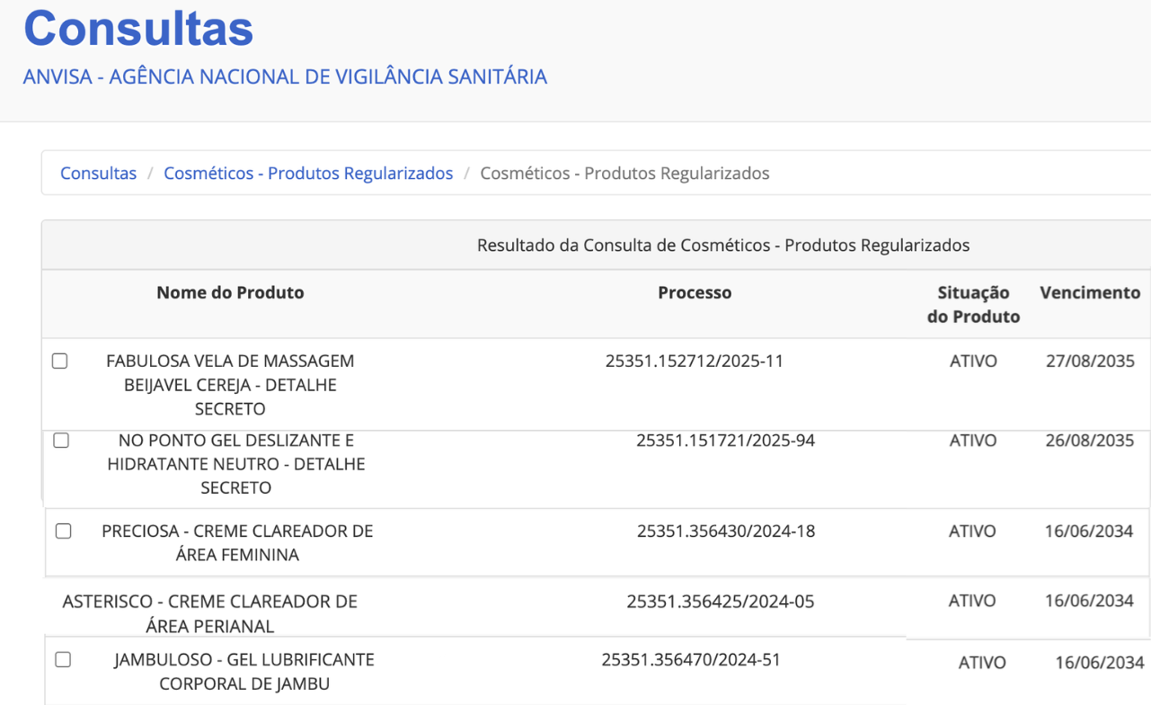Open process number 25351.356425/2024-05
Screen dimensions: 1151x705
click(x=721, y=602)
